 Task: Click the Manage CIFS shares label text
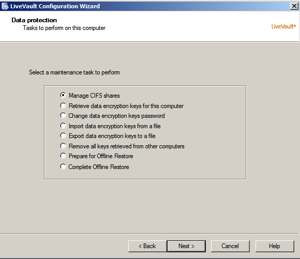click(94, 96)
